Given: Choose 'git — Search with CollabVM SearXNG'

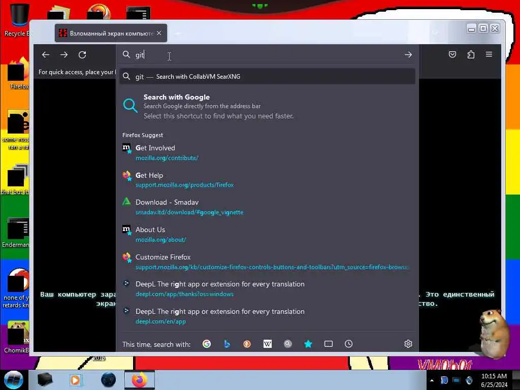Looking at the screenshot, I should click(x=267, y=77).
